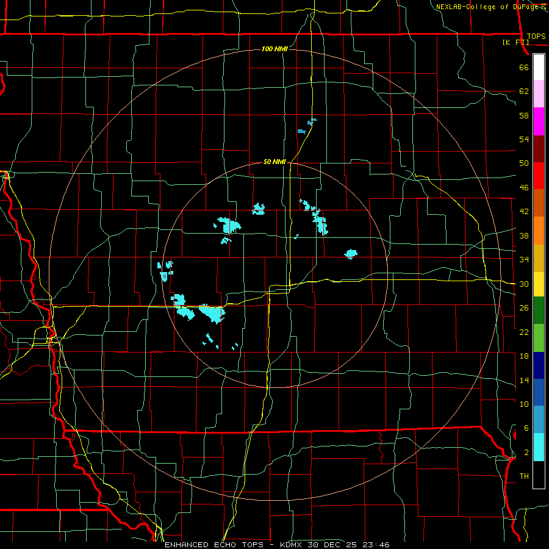
Task: Click the 23:46 timestamp text
Action: click(x=376, y=545)
